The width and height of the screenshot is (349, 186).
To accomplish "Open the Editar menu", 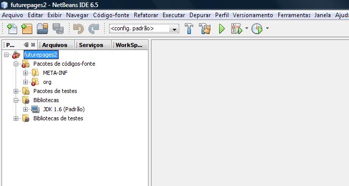I will tap(35, 15).
